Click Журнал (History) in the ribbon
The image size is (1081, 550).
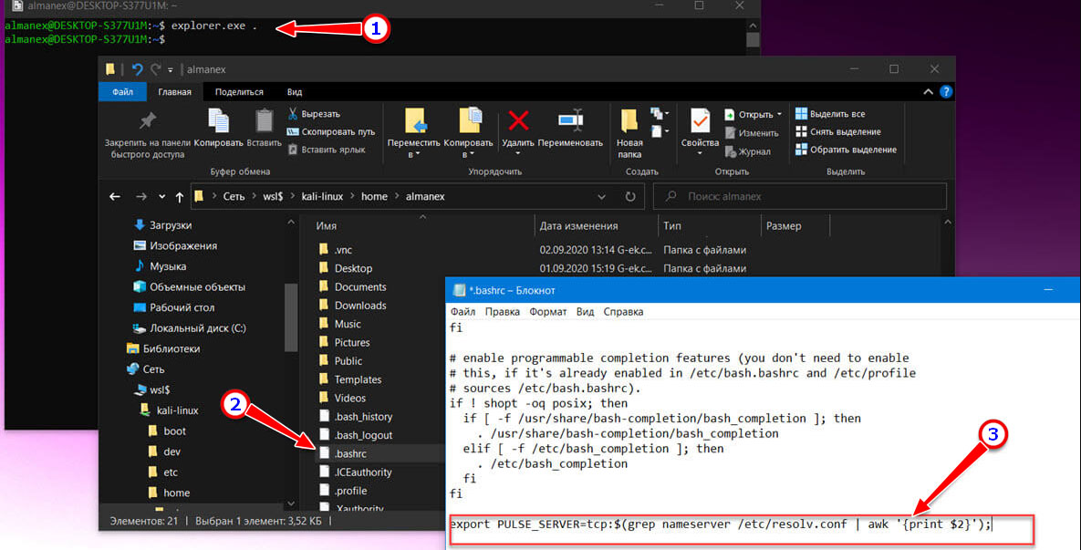click(x=748, y=151)
